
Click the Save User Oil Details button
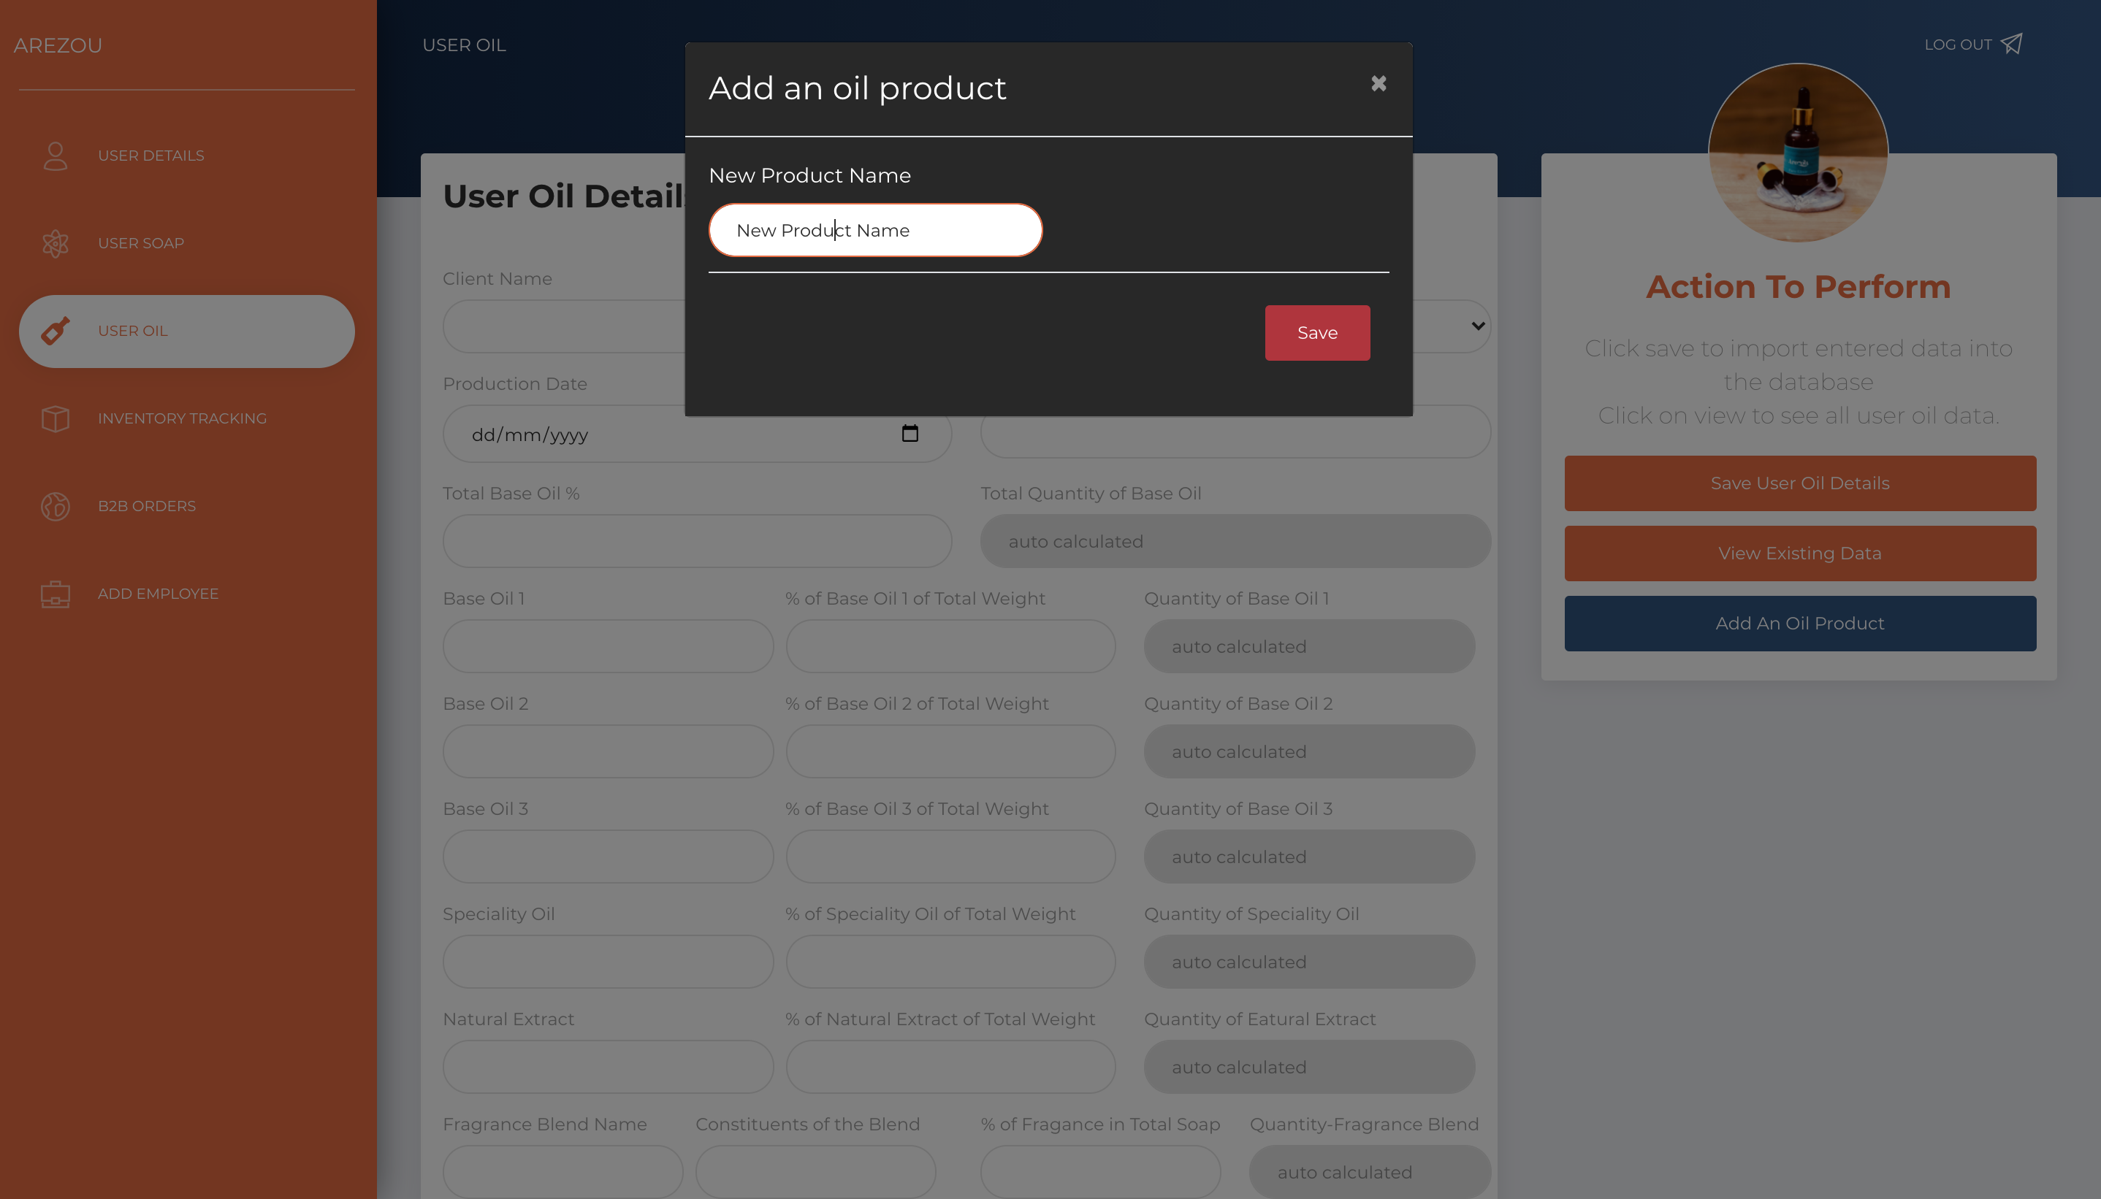[1799, 483]
